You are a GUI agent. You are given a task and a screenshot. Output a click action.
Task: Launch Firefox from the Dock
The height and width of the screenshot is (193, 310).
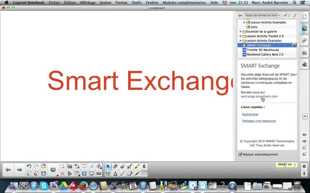coord(83,185)
